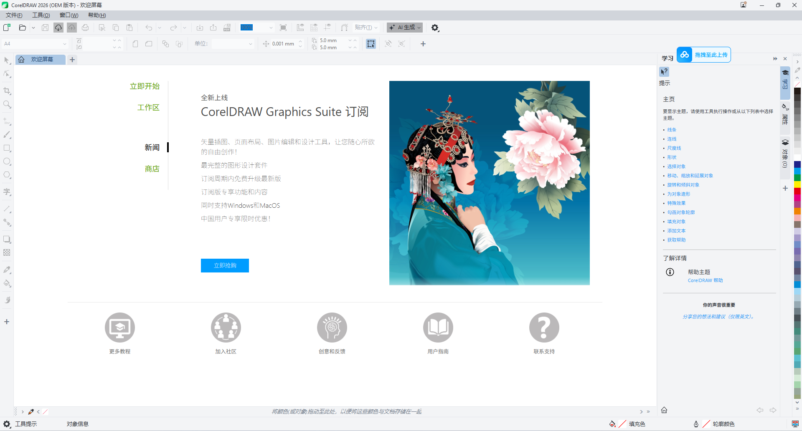Open the CorelDRAW 帮助 link
This screenshot has width=802, height=431.
705,280
